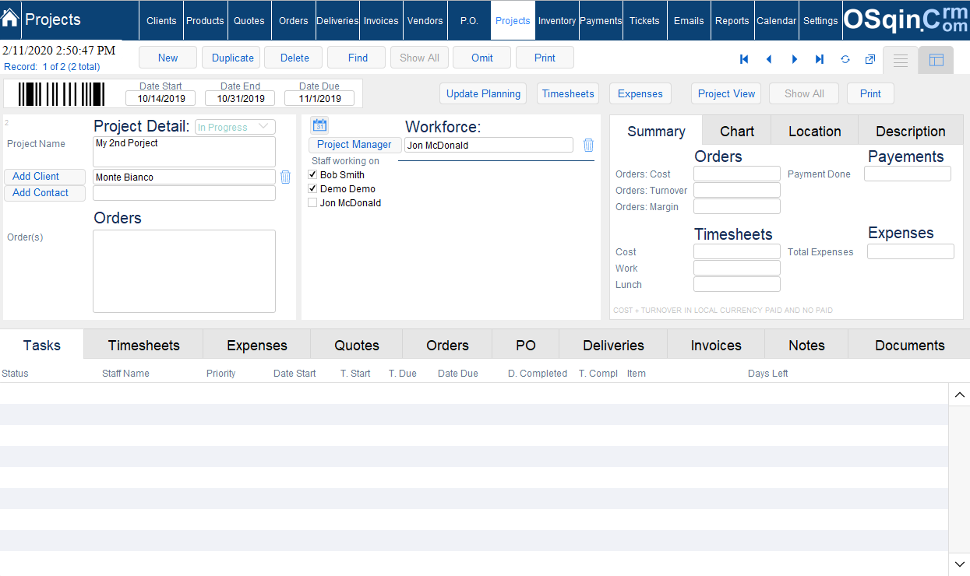
Task: Open Inventory module
Action: click(557, 20)
